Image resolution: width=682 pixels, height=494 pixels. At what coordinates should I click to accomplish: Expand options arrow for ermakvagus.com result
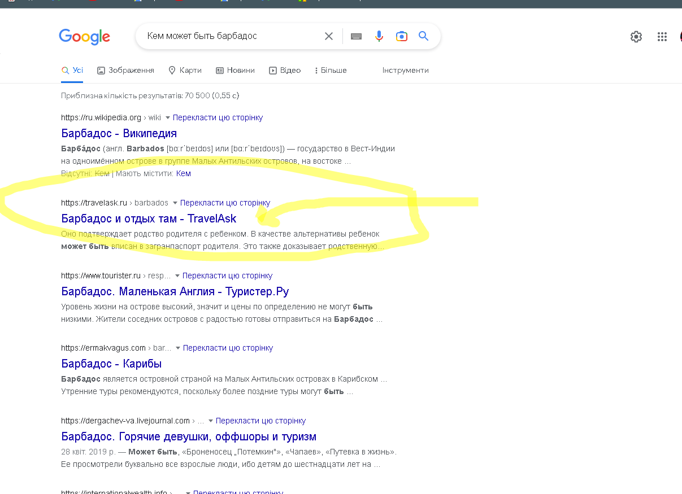177,348
